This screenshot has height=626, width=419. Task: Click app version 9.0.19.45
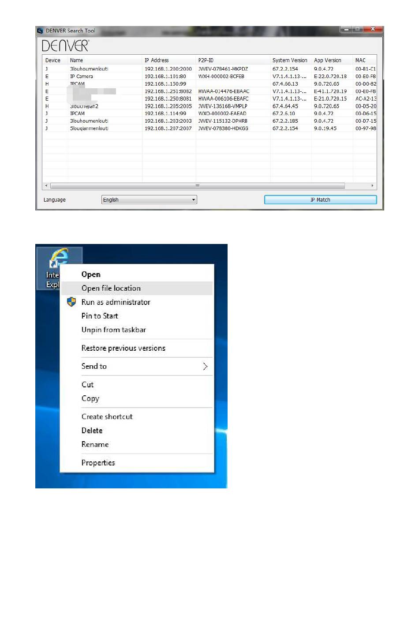(x=325, y=128)
